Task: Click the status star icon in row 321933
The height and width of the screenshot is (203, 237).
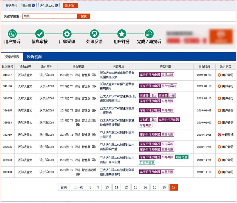Action: click(x=219, y=160)
